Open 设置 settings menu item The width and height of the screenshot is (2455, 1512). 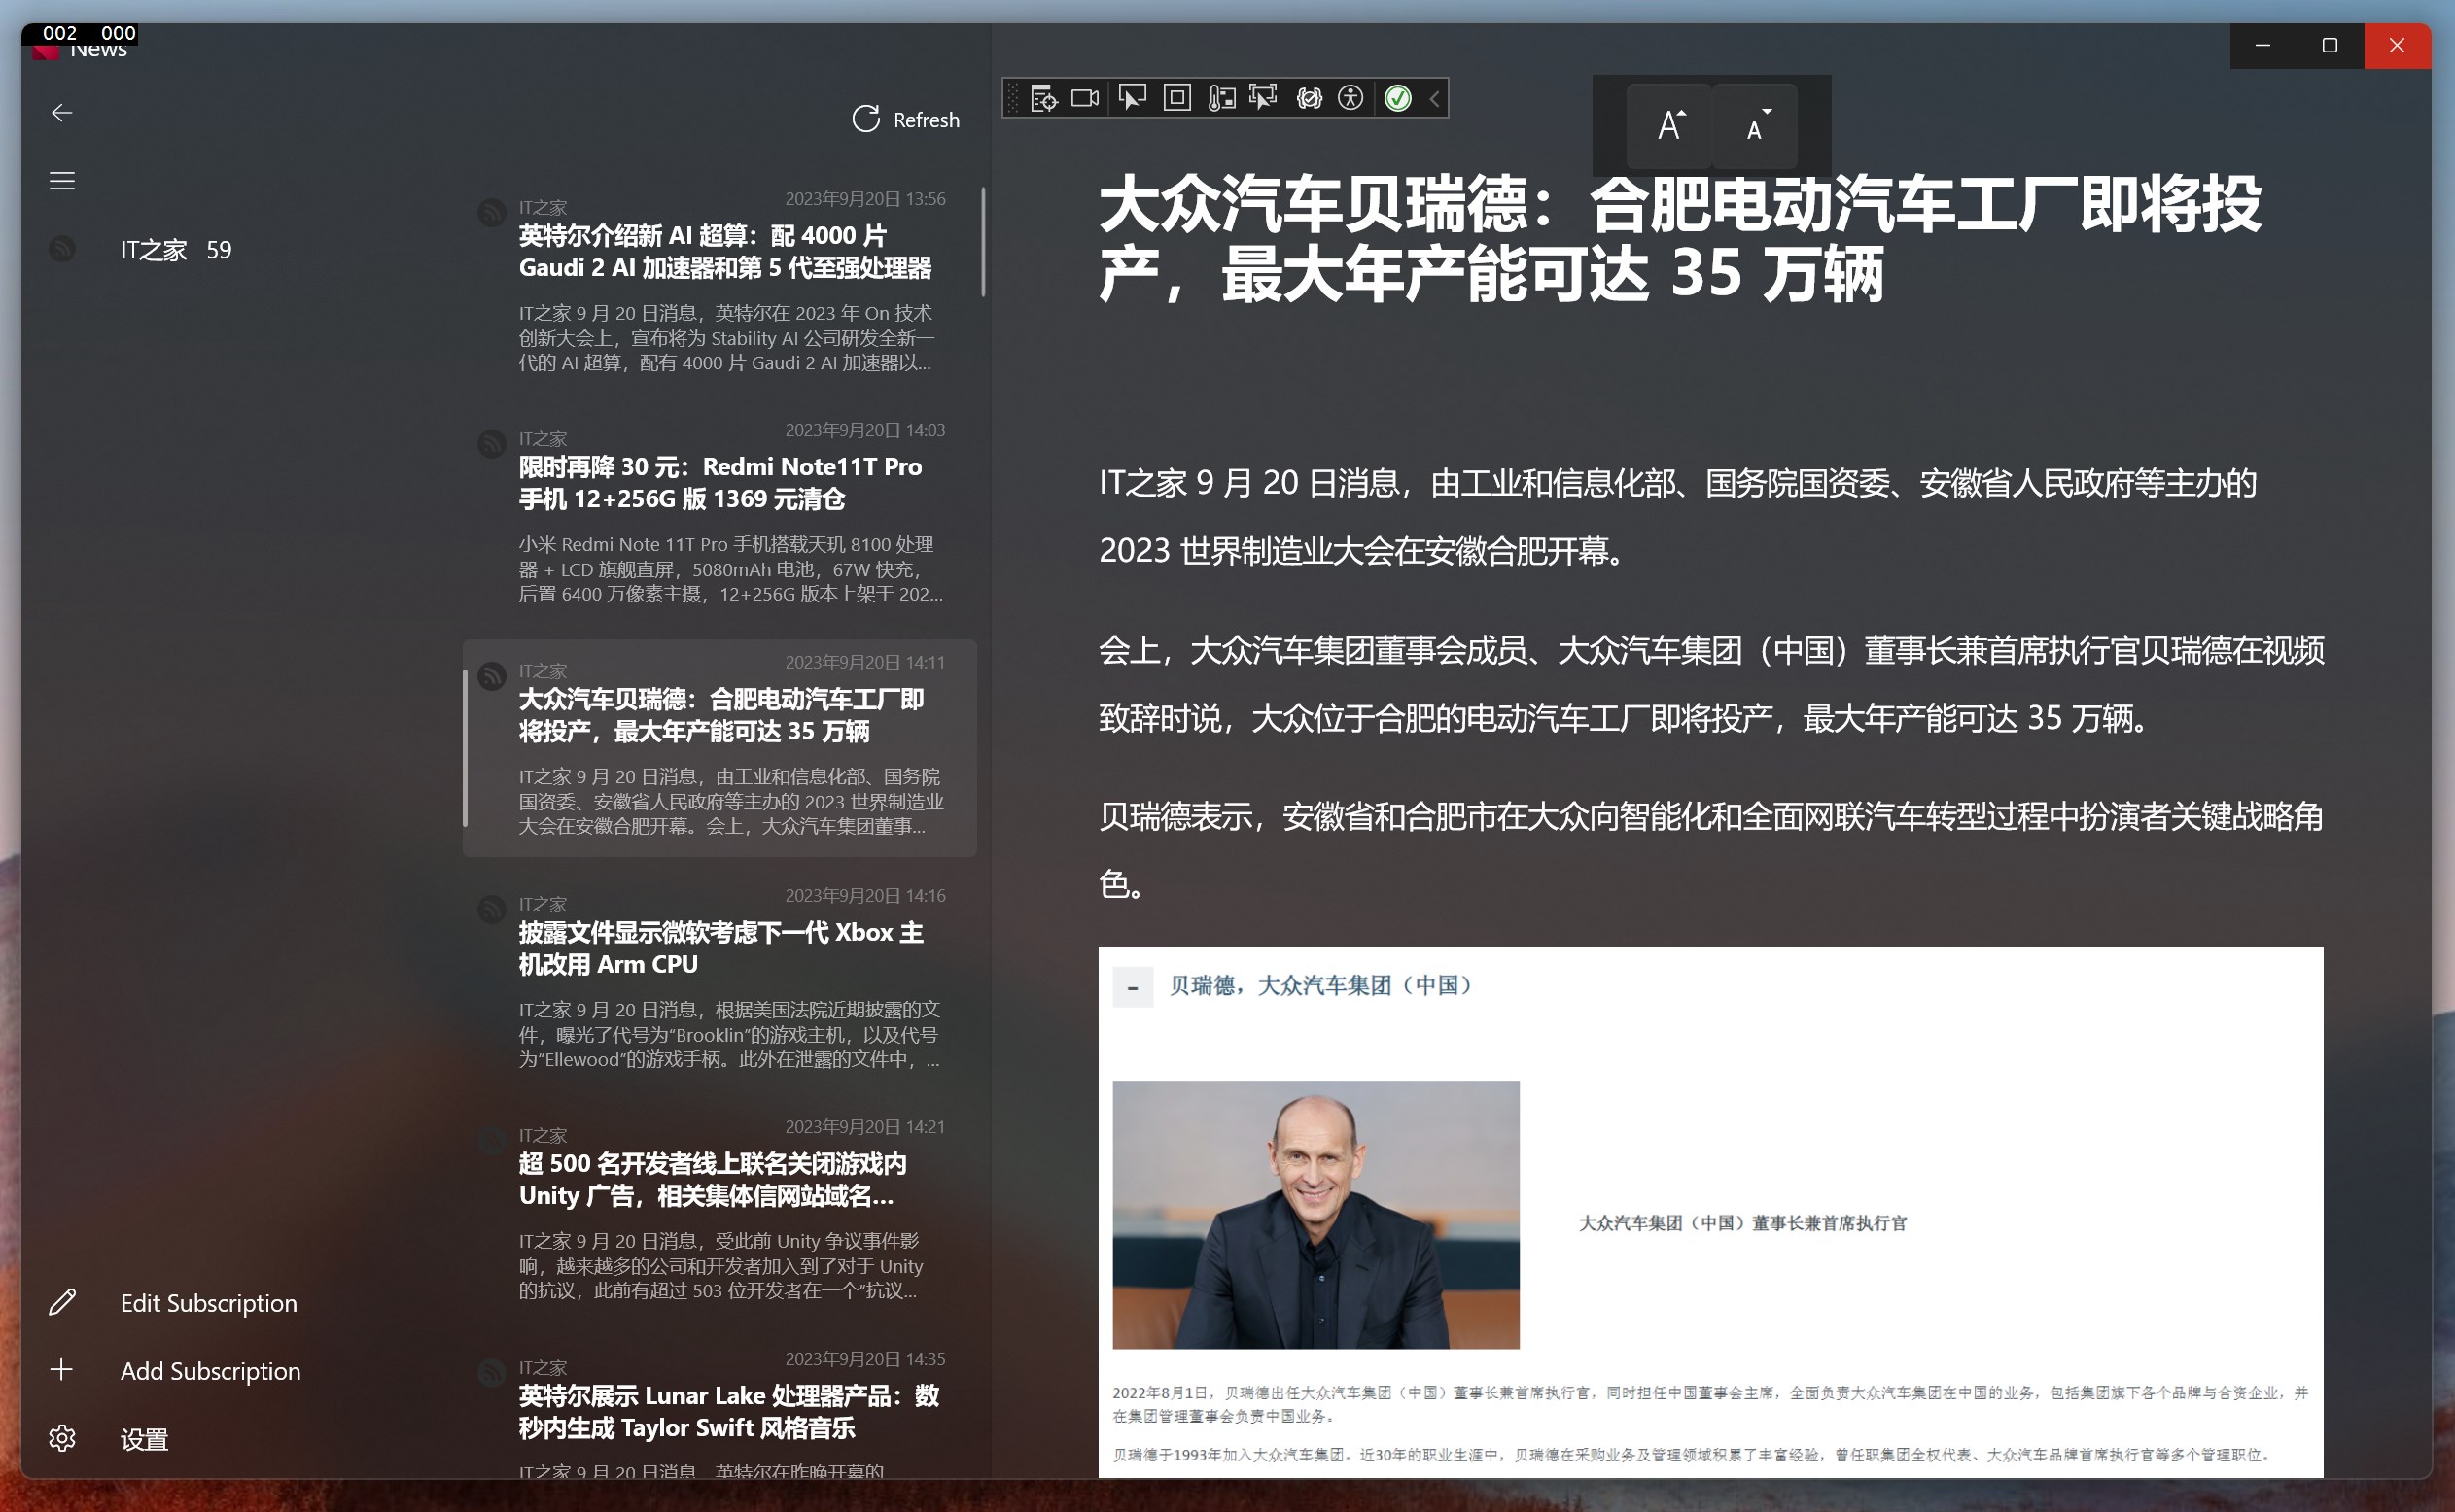point(143,1439)
